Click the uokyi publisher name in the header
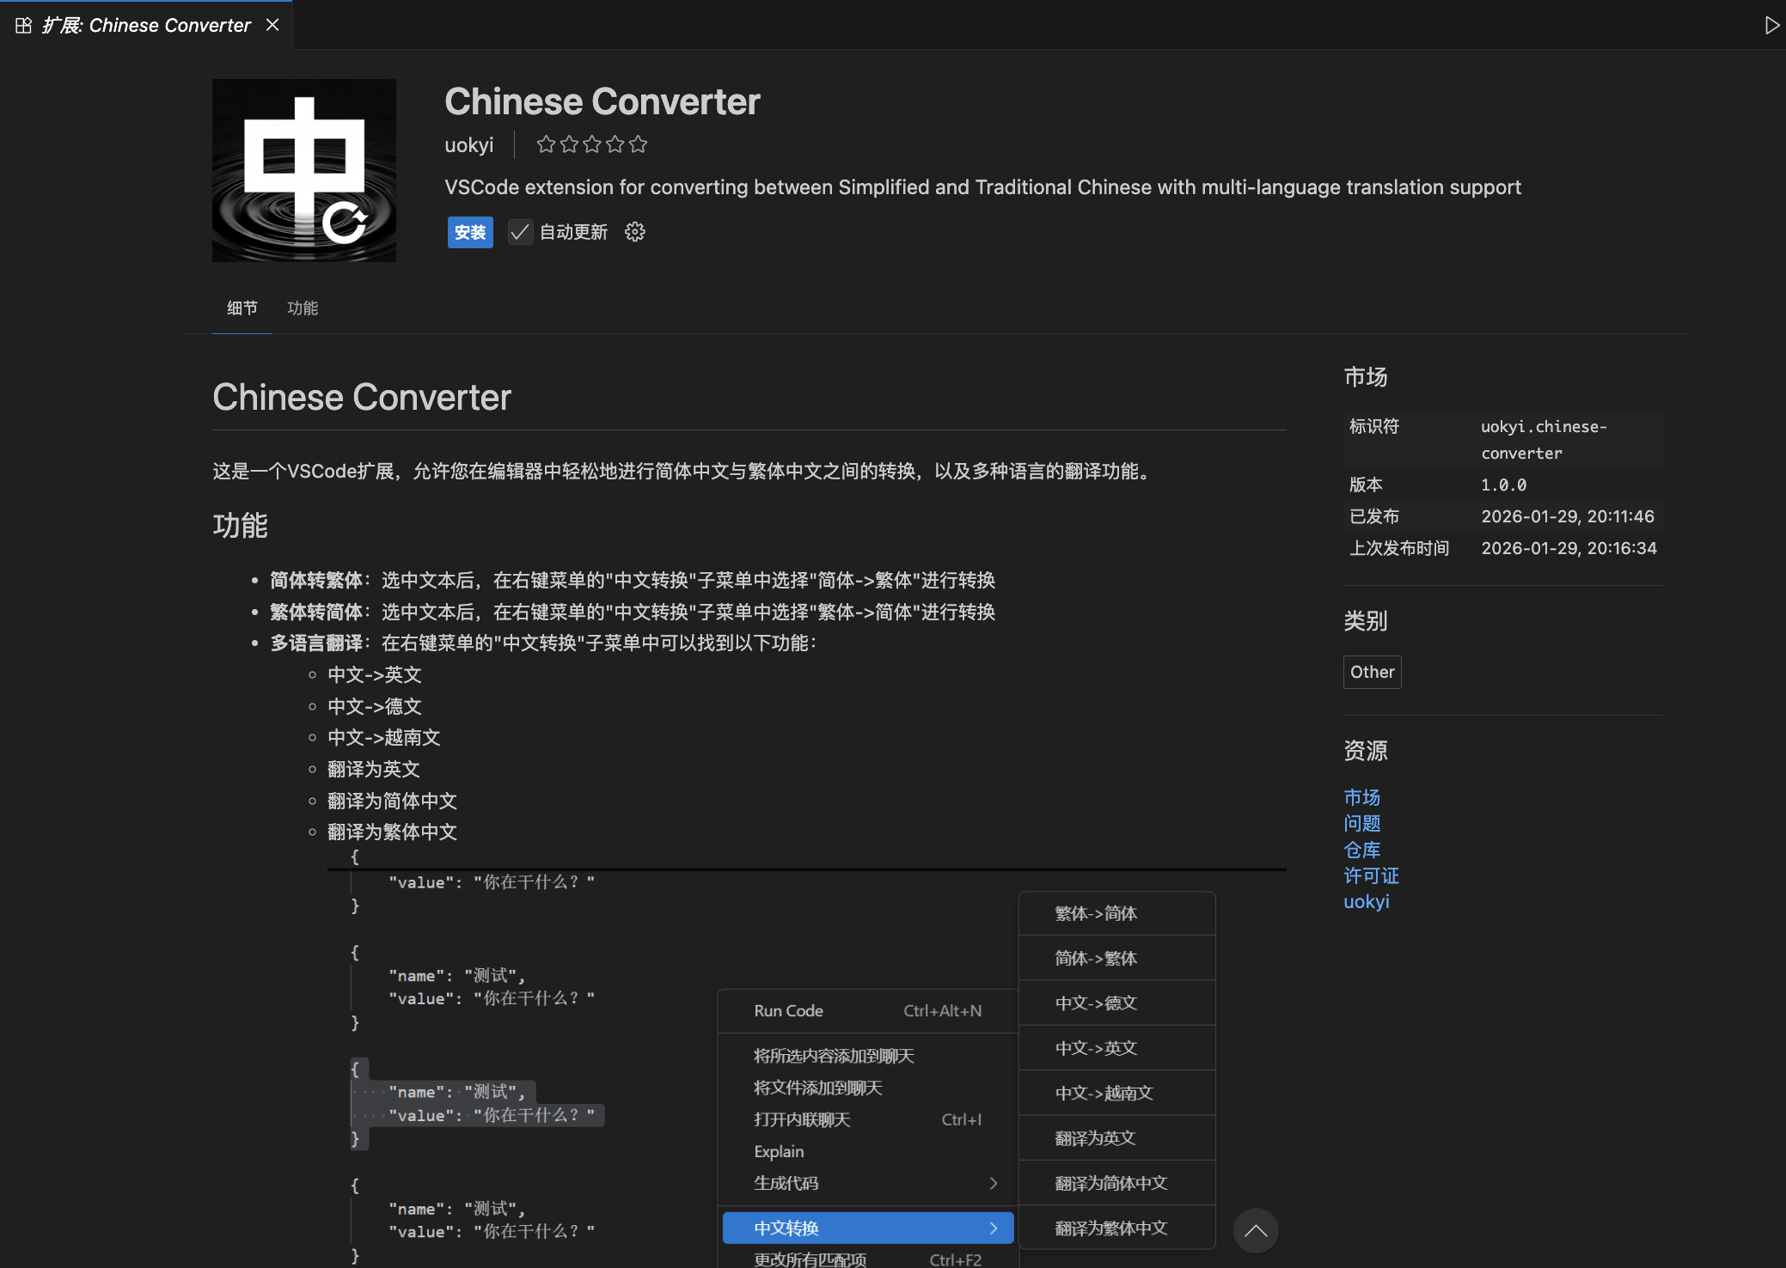1786x1268 pixels. click(468, 144)
